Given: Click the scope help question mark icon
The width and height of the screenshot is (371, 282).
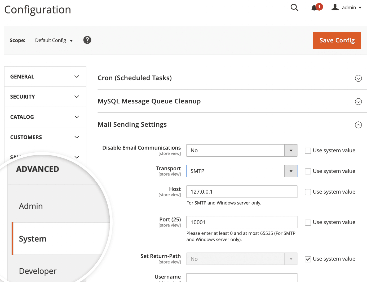Looking at the screenshot, I should pyautogui.click(x=87, y=40).
